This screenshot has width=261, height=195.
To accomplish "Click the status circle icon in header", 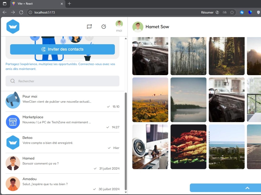I will coord(104,27).
